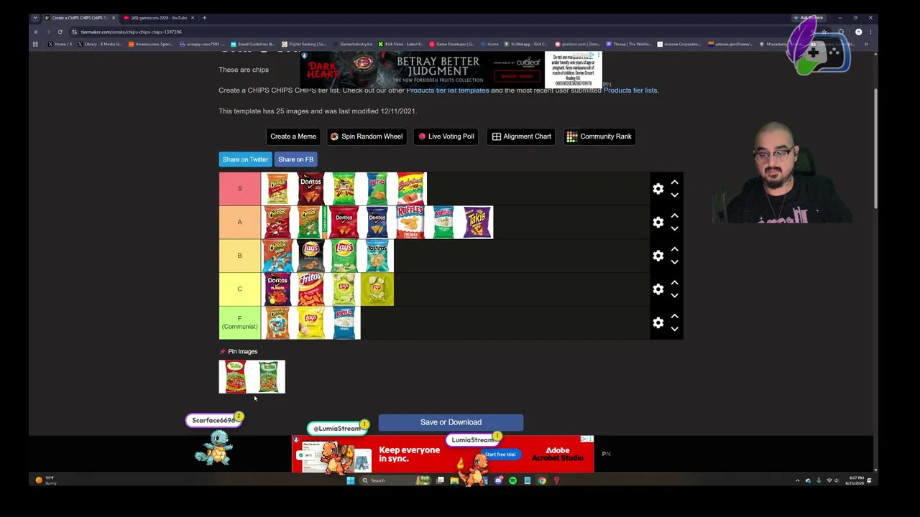Move A tier row down with arrow
Viewport: 920px width, 517px height.
(x=674, y=229)
